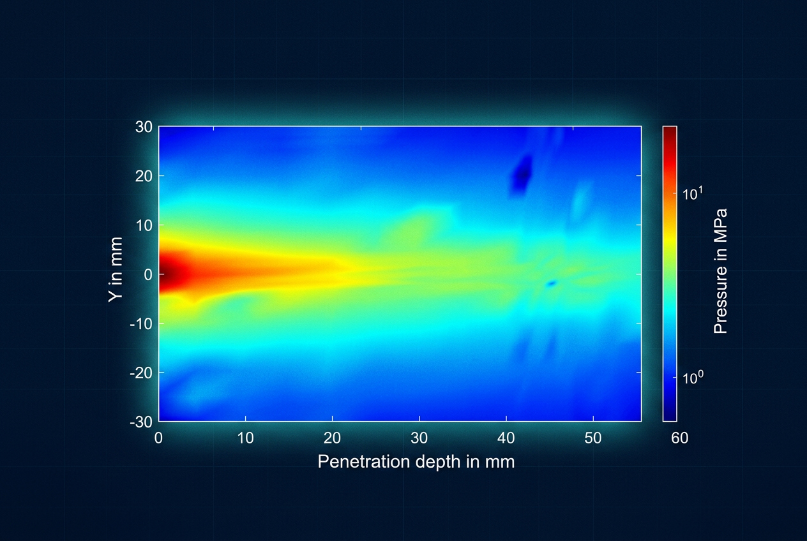Select the 'Penetration depth in mm' axis label
The width and height of the screenshot is (807, 541).
click(416, 461)
